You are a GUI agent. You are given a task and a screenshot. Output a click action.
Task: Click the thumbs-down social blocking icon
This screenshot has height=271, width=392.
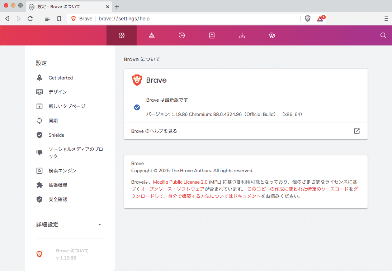pyautogui.click(x=39, y=153)
